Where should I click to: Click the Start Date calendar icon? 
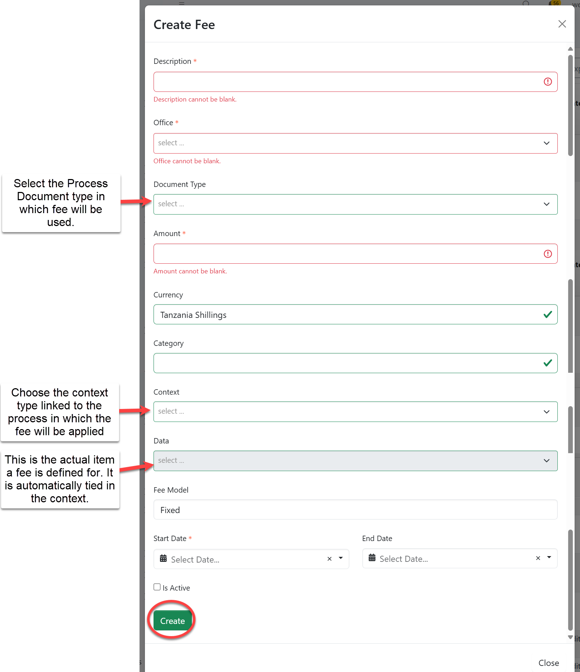click(163, 559)
